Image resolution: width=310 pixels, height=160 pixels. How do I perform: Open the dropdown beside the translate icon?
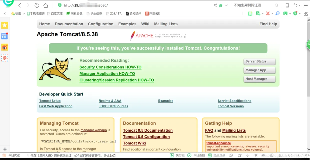point(262,14)
